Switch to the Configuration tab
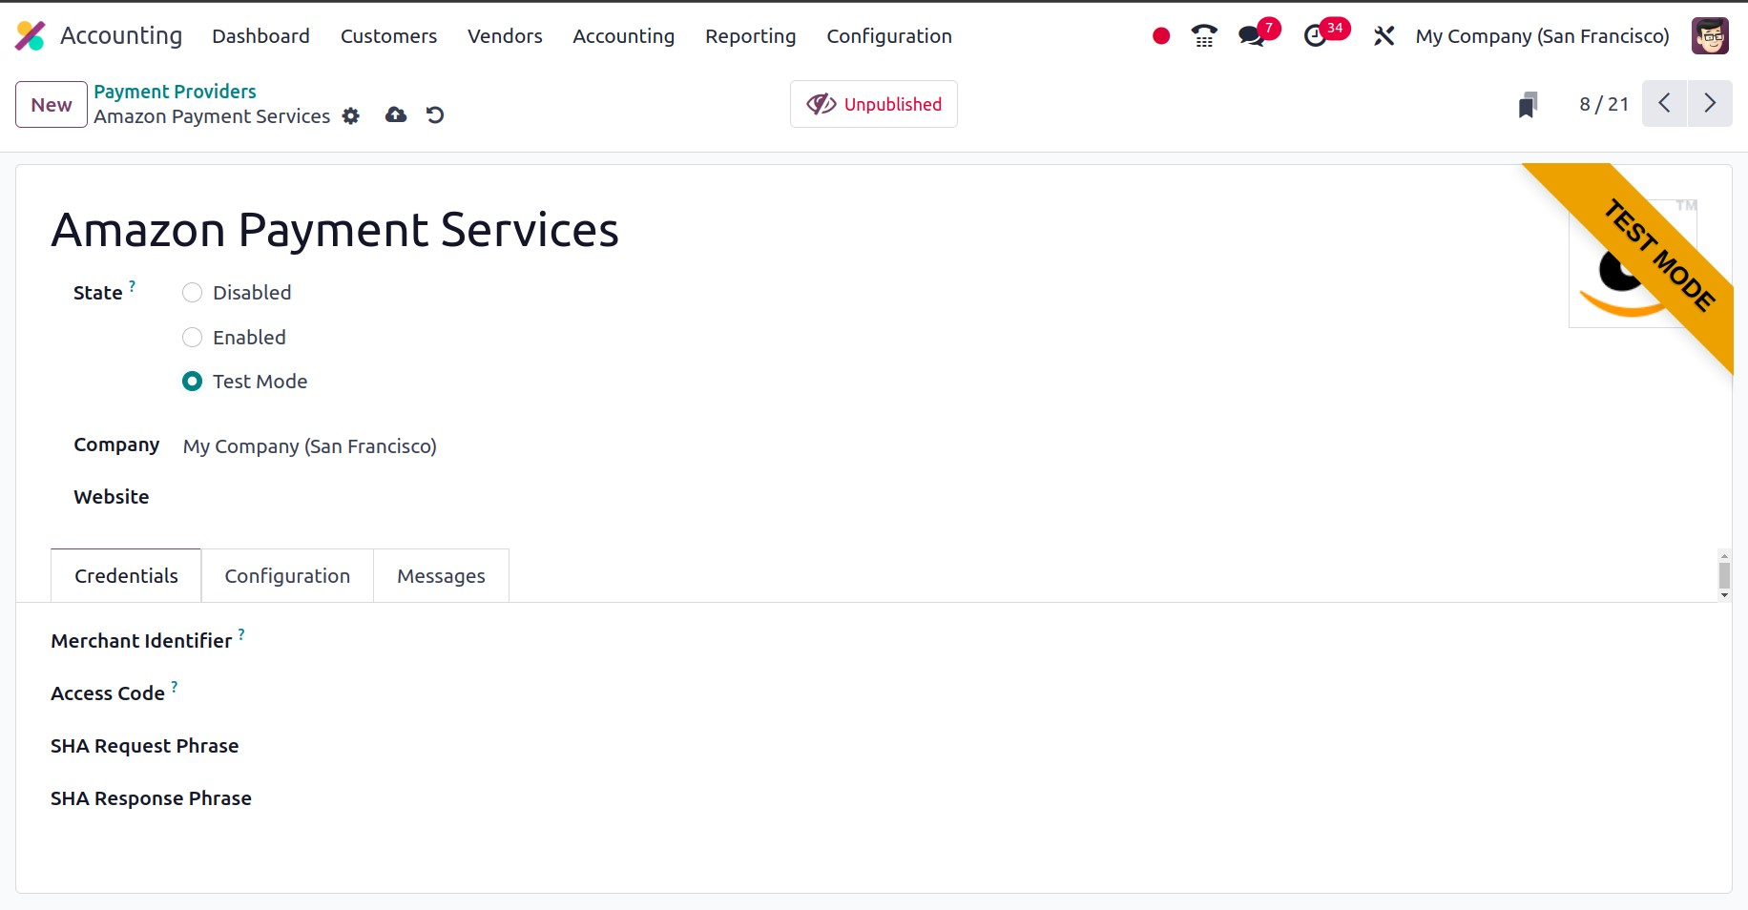The height and width of the screenshot is (910, 1748). coord(287,576)
